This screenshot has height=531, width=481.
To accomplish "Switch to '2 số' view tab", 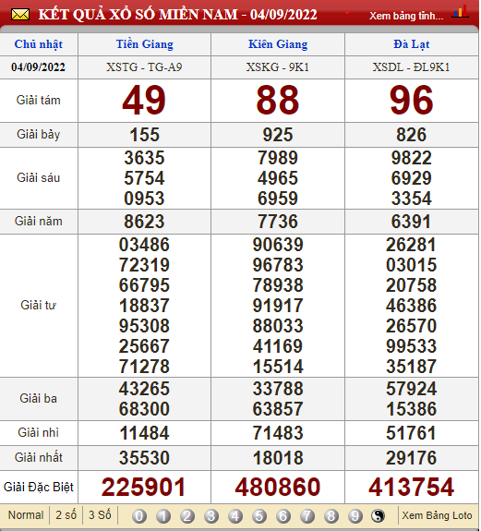I will pos(66,515).
